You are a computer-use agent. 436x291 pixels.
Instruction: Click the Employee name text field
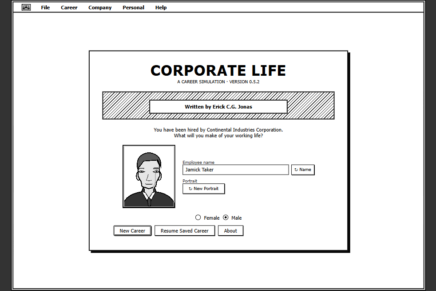[235, 170]
